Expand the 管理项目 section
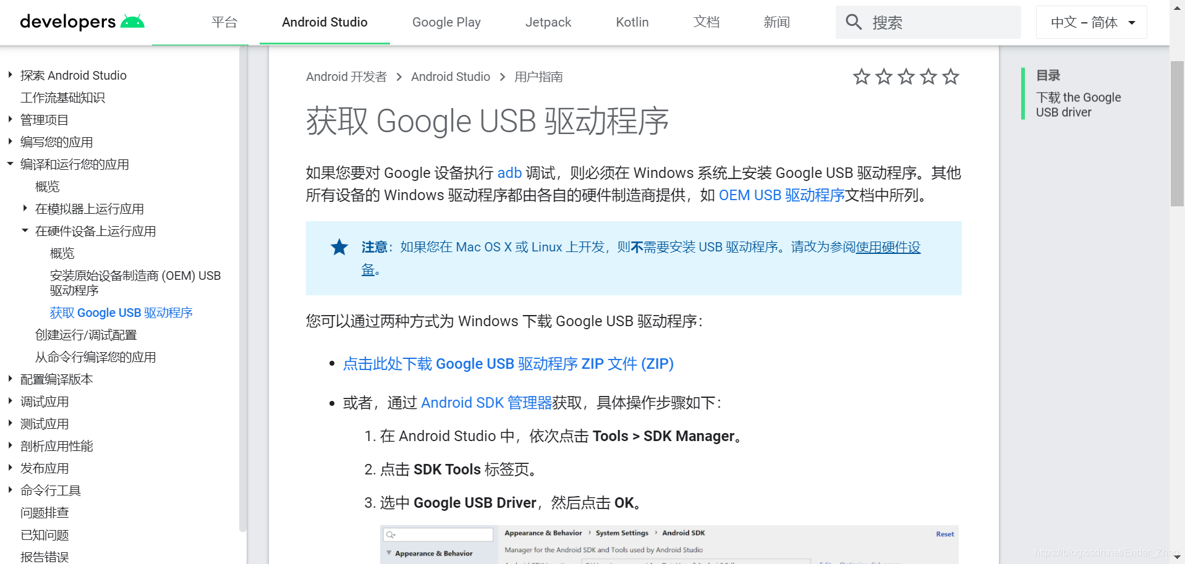1185x564 pixels. pyautogui.click(x=10, y=119)
